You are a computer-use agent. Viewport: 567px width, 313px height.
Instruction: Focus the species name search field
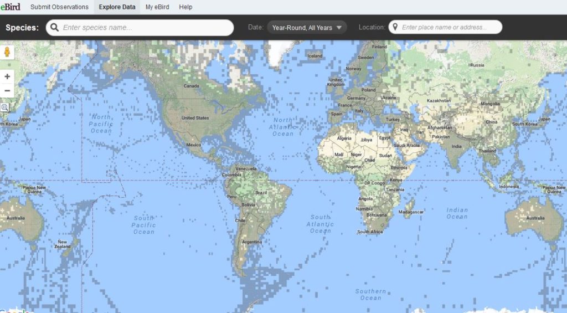click(x=140, y=28)
